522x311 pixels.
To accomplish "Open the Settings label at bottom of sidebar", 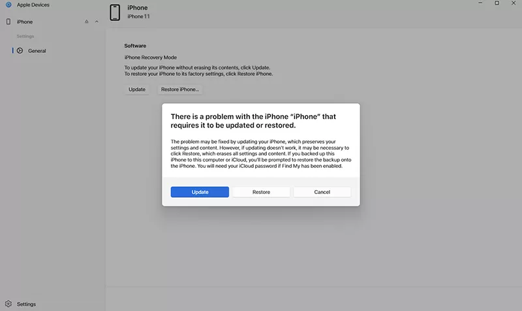I will [26, 304].
